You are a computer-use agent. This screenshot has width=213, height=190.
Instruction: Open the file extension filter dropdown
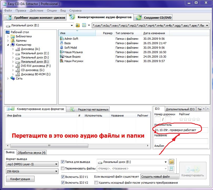tap(207, 25)
